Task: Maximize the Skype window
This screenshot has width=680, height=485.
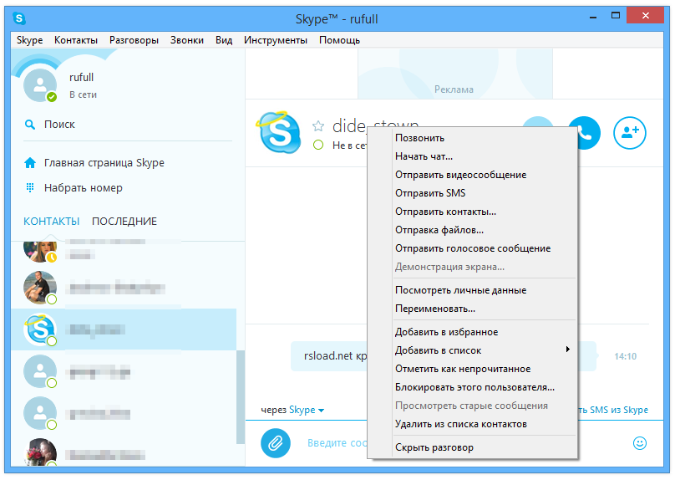Action: [615, 16]
